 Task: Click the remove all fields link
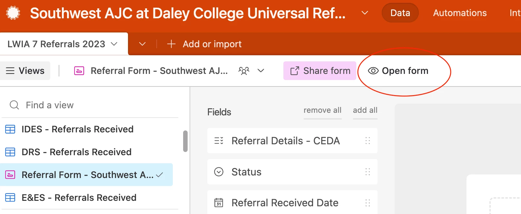(322, 110)
